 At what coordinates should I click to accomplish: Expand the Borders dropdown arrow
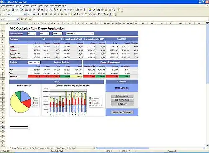[102, 14]
